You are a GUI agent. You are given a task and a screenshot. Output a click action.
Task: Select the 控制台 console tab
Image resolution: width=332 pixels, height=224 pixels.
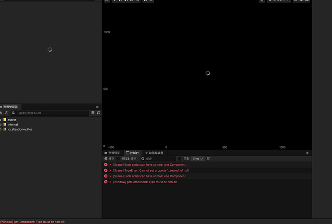click(132, 153)
